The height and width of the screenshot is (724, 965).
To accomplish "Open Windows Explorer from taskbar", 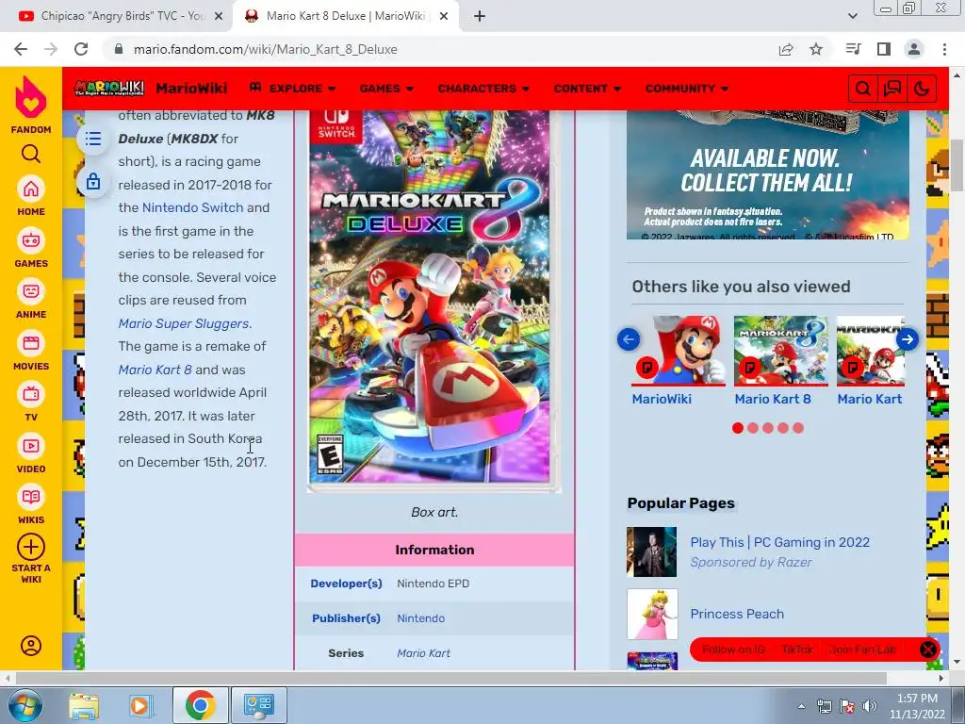I will pos(84,705).
